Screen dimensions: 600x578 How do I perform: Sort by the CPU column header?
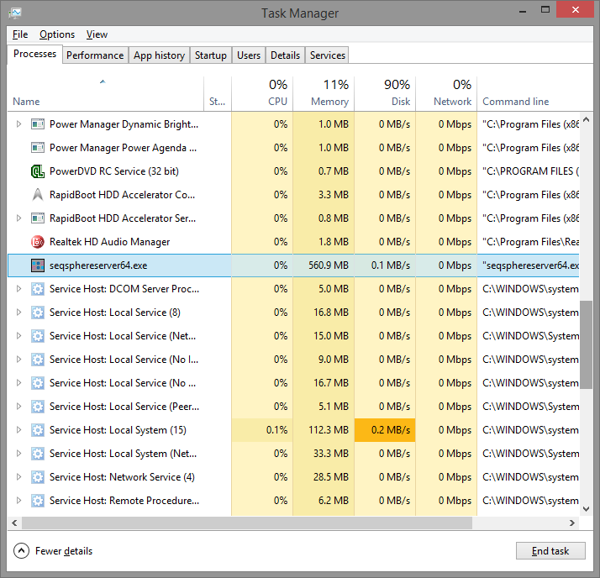[x=262, y=94]
